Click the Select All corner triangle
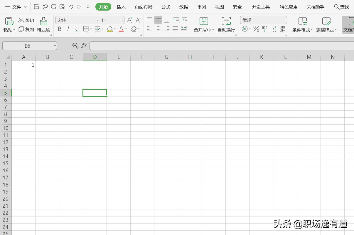Image resolution: width=354 pixels, height=235 pixels. [x=7, y=57]
